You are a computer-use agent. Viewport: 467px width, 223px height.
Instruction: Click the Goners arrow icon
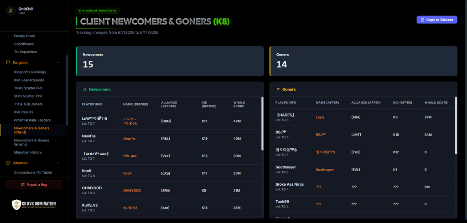[x=278, y=89]
